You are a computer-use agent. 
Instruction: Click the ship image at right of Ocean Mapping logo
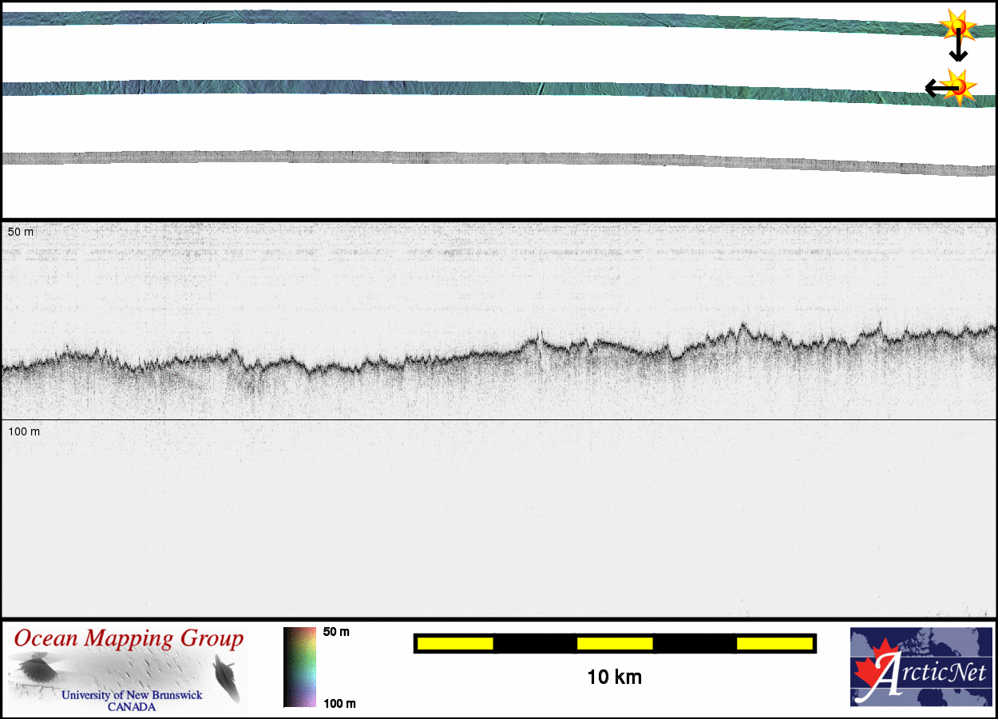pos(228,677)
